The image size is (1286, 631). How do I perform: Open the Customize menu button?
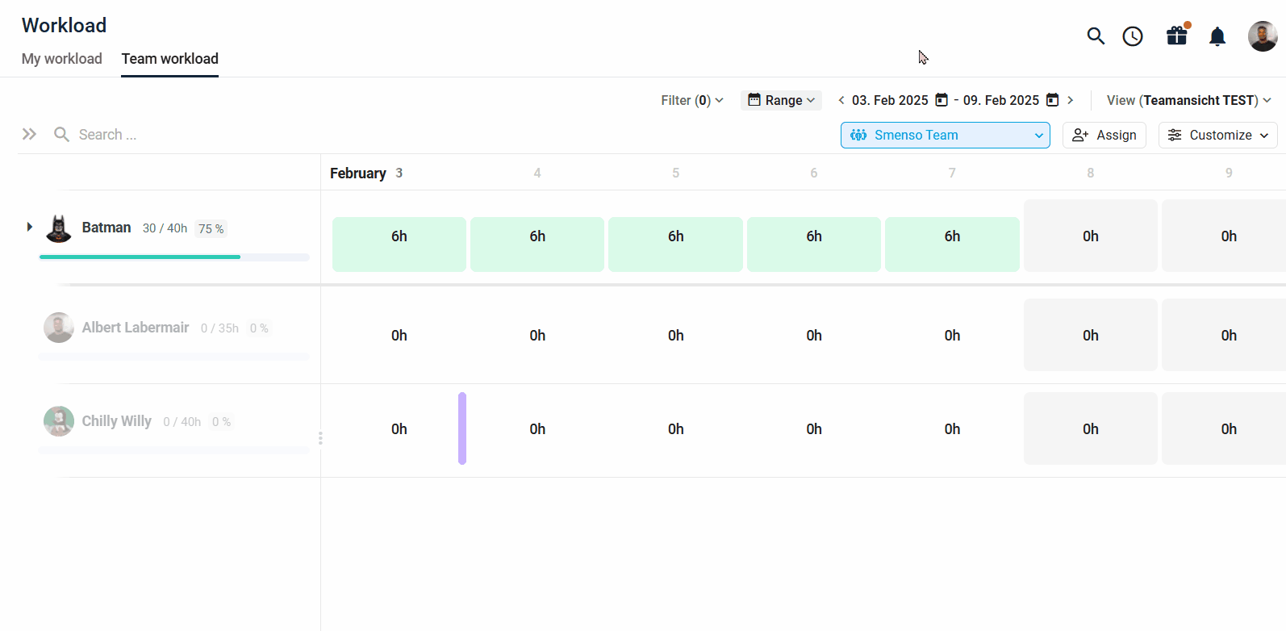click(1217, 135)
